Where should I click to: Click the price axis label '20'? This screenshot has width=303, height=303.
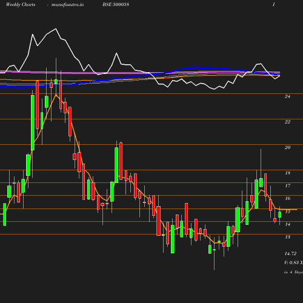[x=287, y=147]
